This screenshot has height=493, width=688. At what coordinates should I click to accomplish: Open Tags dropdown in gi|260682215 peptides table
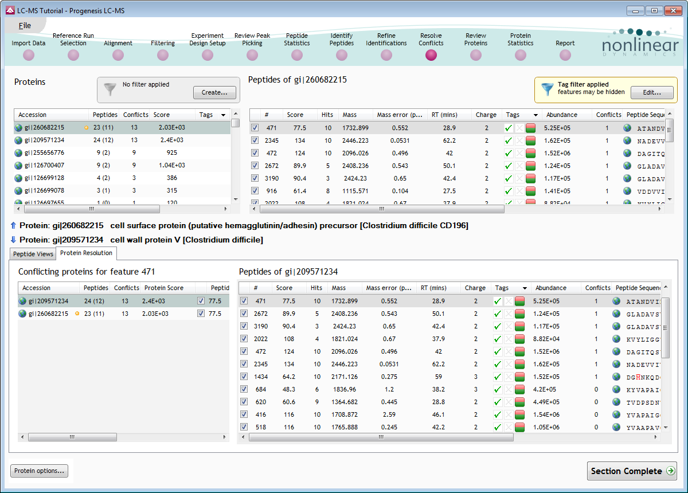coord(535,115)
